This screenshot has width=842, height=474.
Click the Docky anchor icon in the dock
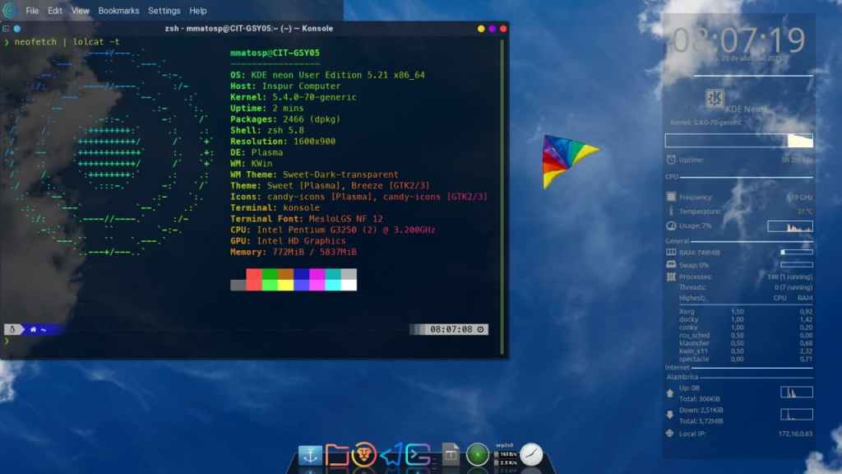point(311,454)
